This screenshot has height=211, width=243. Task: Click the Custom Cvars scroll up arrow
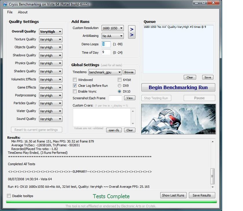[x=133, y=111]
